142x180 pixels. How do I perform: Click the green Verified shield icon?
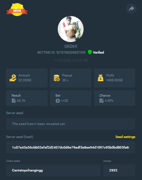tap(90, 52)
